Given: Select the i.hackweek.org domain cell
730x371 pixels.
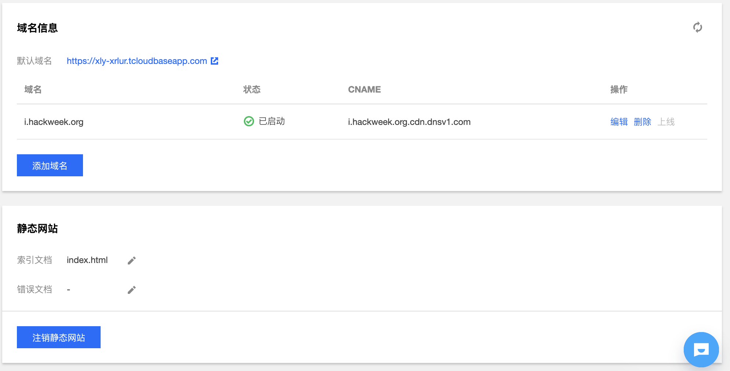Looking at the screenshot, I should click(x=54, y=122).
